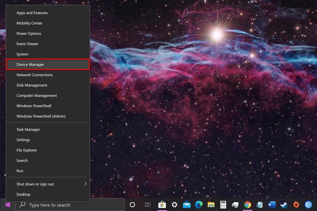Open the Settings gear on the taskbar

(x=174, y=205)
